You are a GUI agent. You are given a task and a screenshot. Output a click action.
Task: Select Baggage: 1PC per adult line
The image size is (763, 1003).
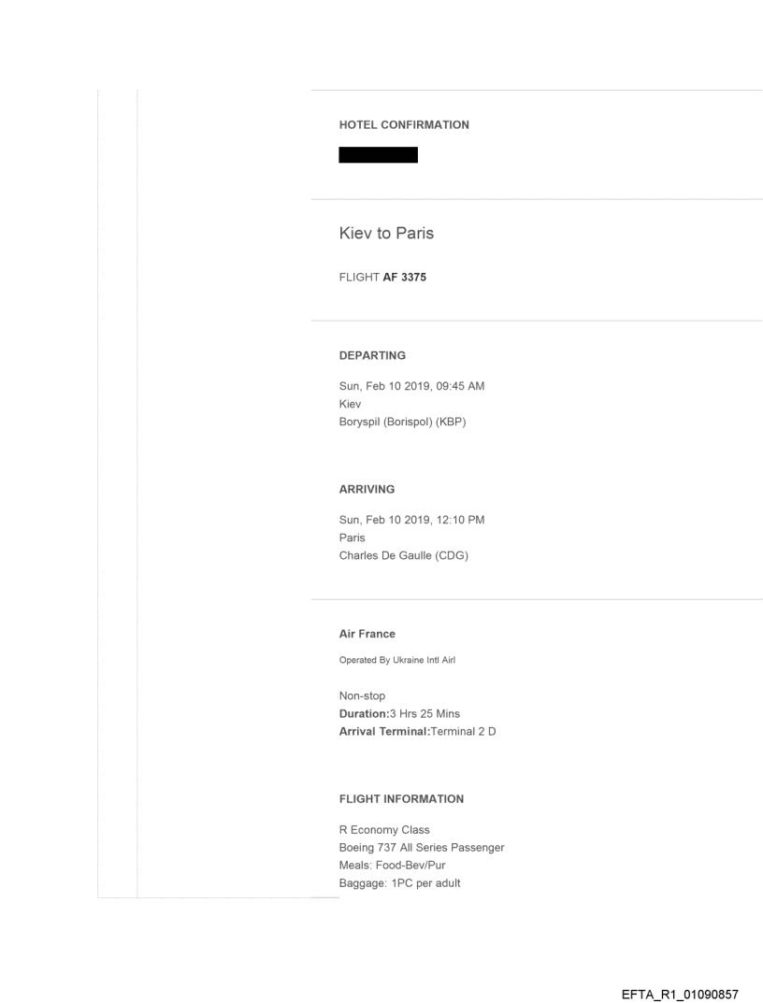coord(399,881)
